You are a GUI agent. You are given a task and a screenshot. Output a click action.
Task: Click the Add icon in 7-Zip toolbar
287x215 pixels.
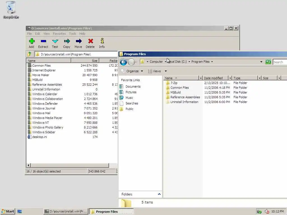point(32,41)
